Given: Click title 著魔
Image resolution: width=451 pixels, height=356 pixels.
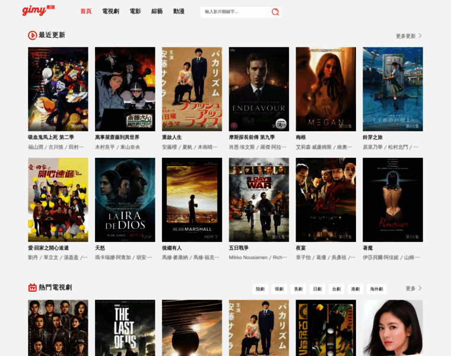Looking at the screenshot, I should coord(367,248).
